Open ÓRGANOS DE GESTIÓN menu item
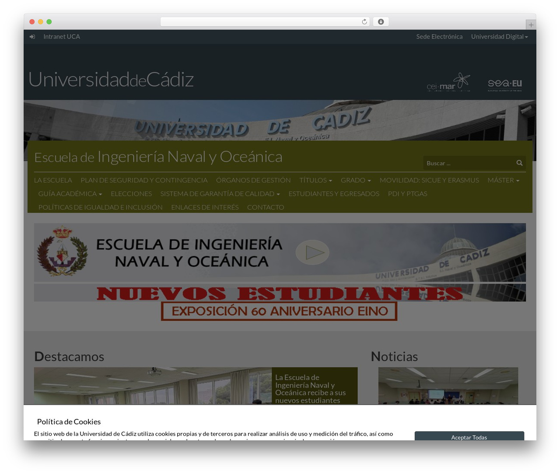560x474 pixels. click(253, 180)
